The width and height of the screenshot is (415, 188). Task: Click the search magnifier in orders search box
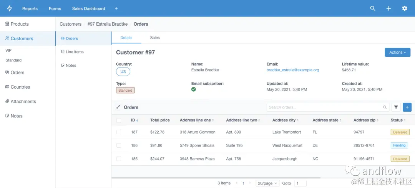tap(385, 107)
